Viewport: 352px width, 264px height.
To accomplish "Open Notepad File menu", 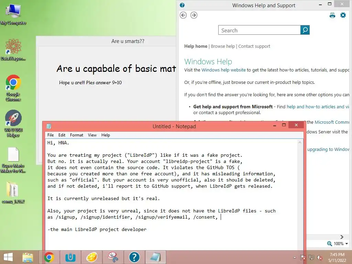I will coord(51,135).
